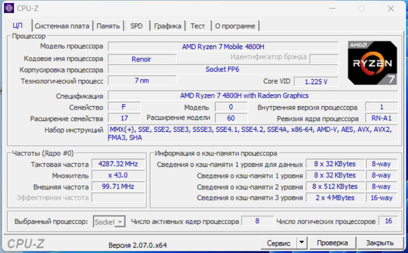Go to the Графика tab
408x253 pixels.
(x=167, y=26)
